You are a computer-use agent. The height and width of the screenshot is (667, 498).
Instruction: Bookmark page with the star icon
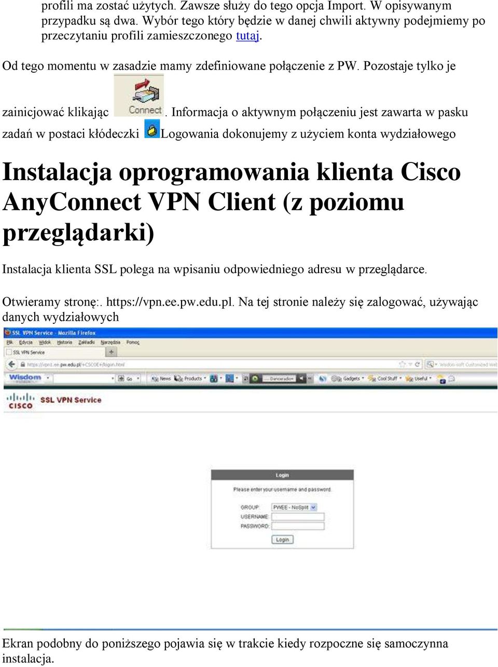403,364
